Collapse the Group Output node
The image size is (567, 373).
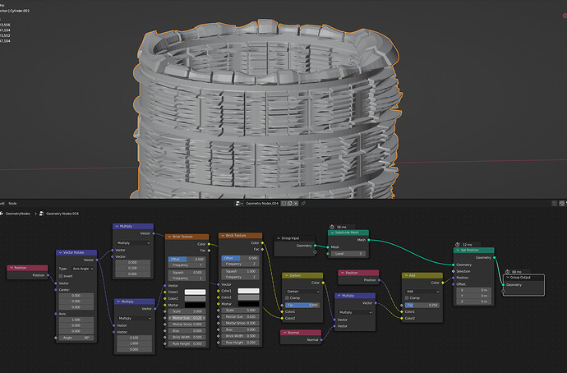pyautogui.click(x=508, y=277)
